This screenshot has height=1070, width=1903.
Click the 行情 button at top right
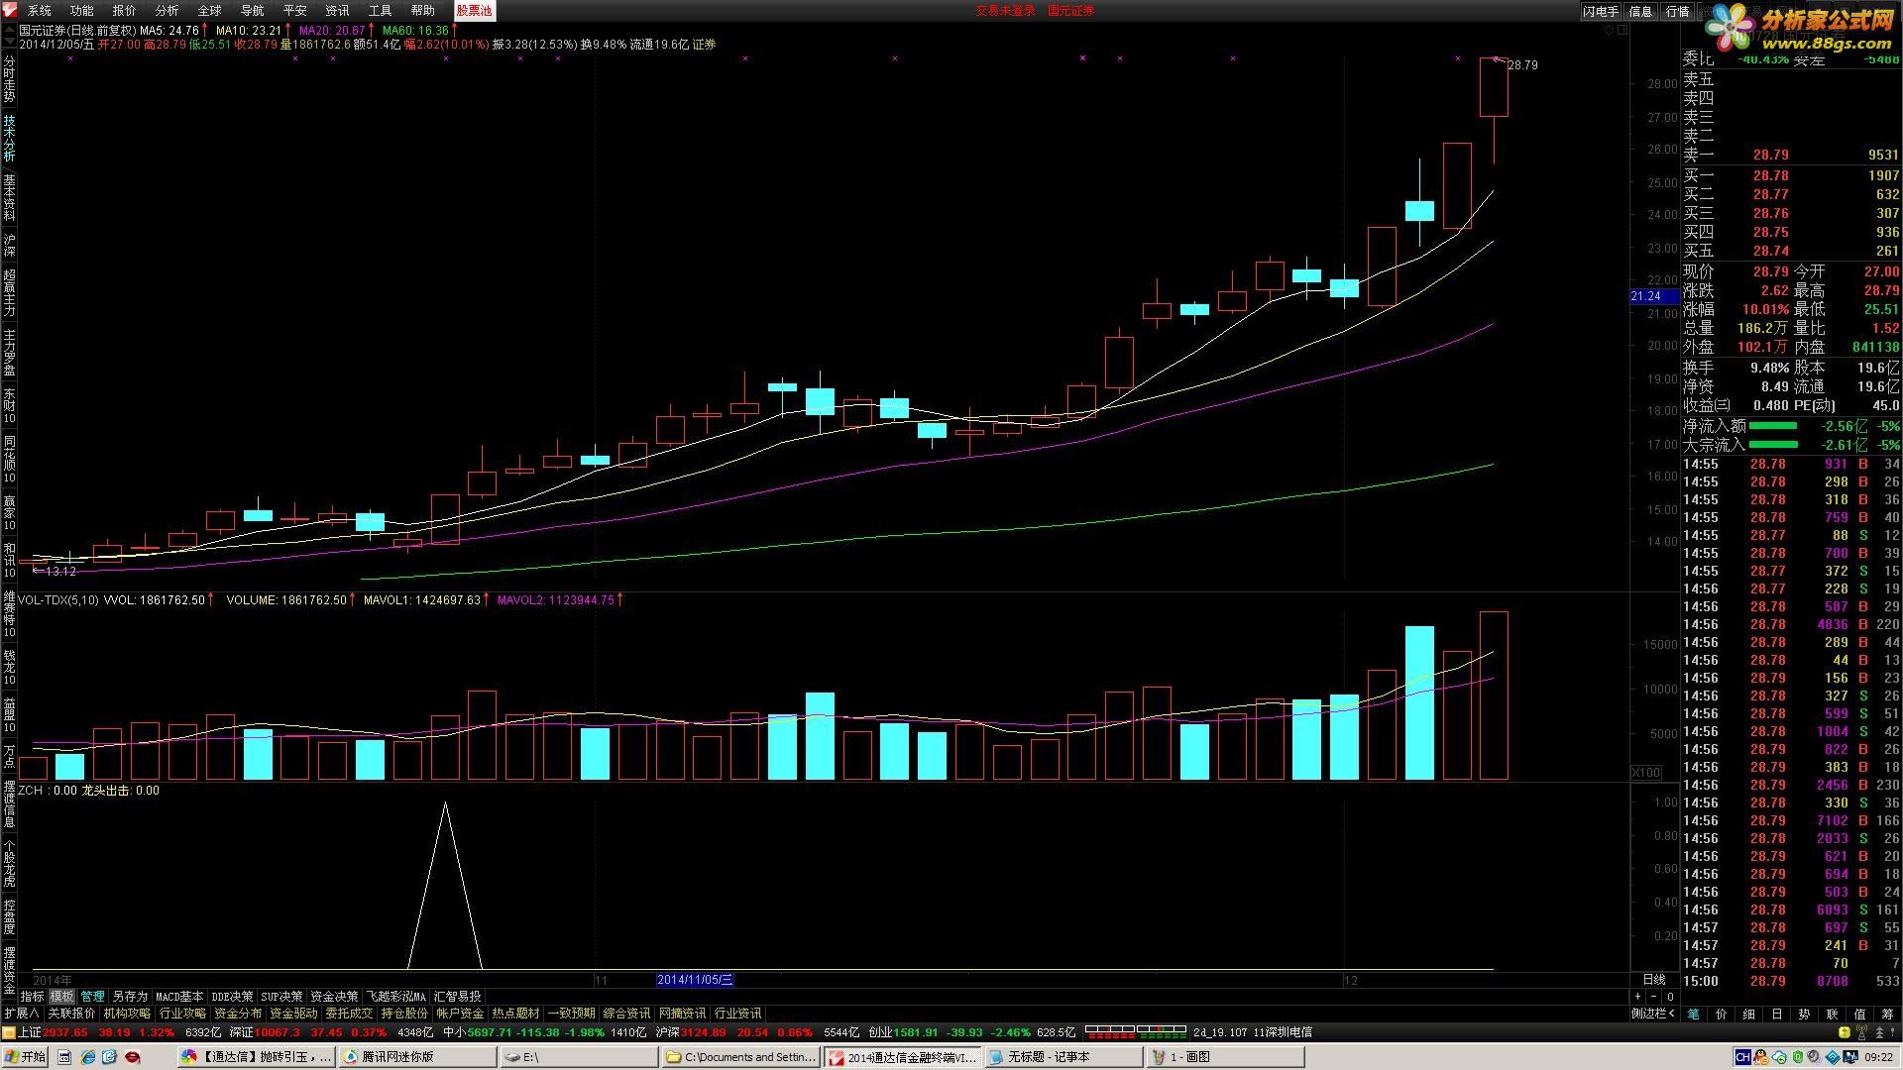1677,12
